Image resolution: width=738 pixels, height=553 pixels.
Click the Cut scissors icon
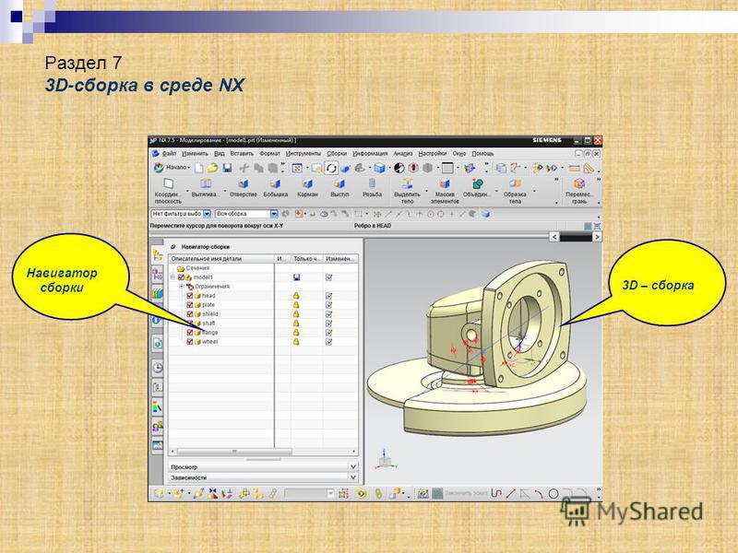[x=244, y=168]
